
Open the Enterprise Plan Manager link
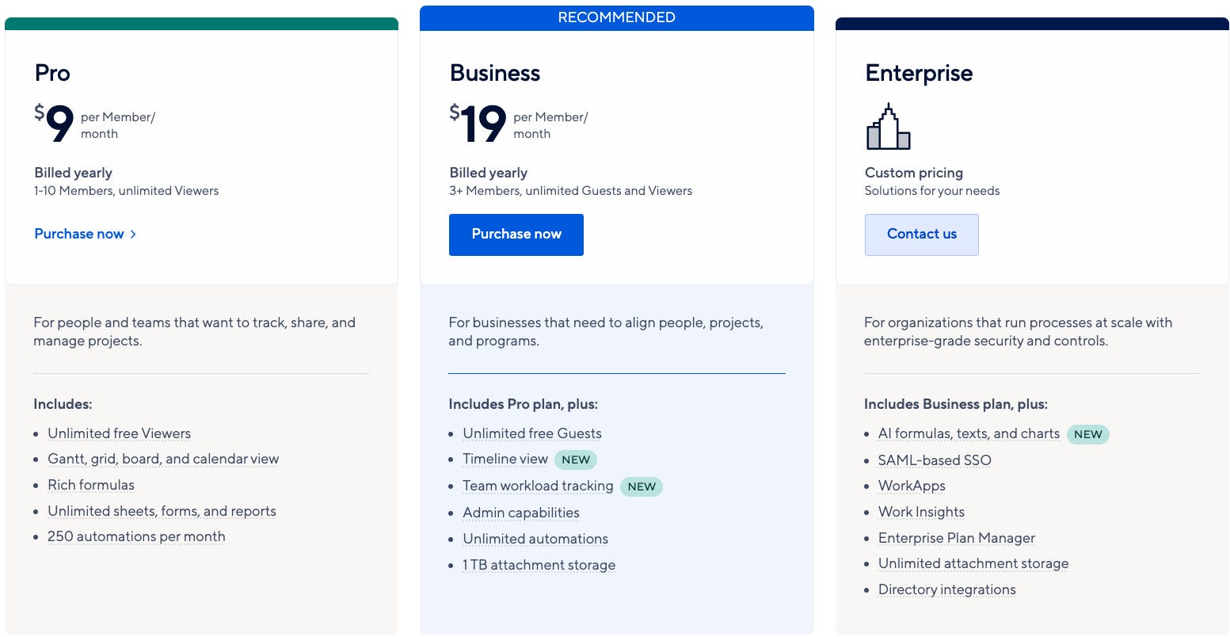[956, 538]
